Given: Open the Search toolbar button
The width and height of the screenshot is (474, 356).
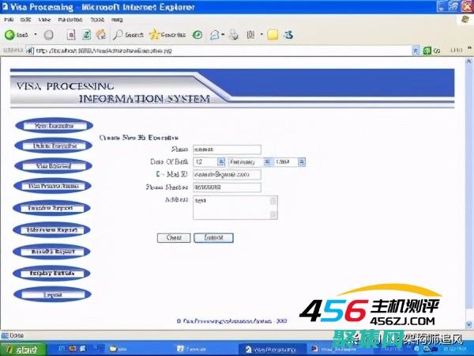Looking at the screenshot, I should tap(129, 35).
